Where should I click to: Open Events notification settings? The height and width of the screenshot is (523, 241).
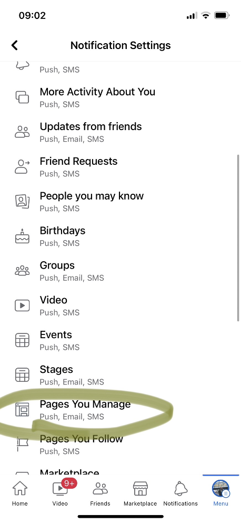120,340
